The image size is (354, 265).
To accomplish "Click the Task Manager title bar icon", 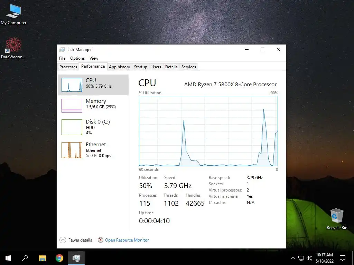I will pos(62,50).
